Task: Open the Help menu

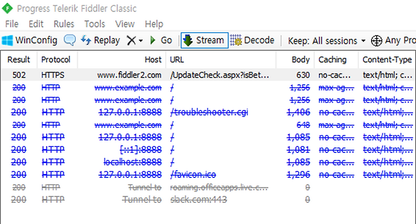Action: coord(154,24)
